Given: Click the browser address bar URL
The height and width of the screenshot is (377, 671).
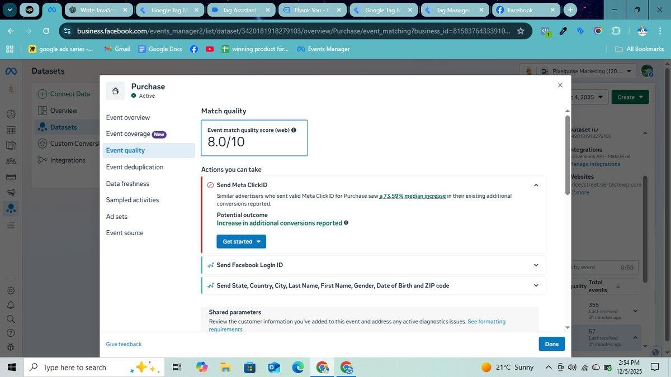Looking at the screenshot, I should [294, 31].
